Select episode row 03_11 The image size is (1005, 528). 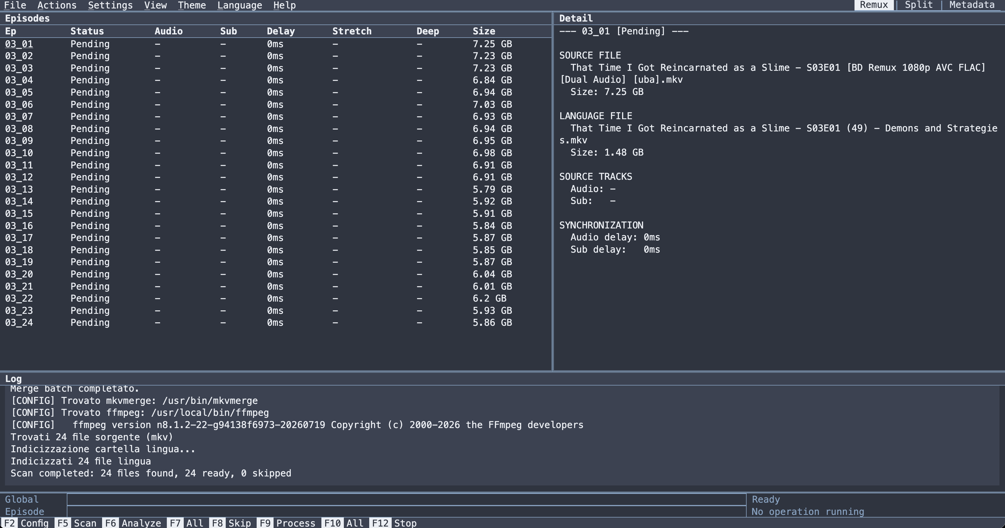[x=275, y=165]
